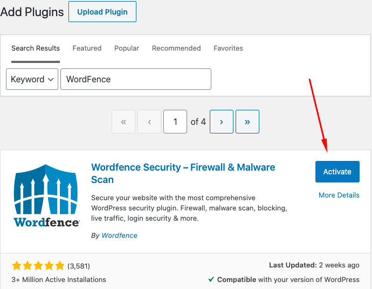
Task: Jump to last page of results
Action: [247, 122]
